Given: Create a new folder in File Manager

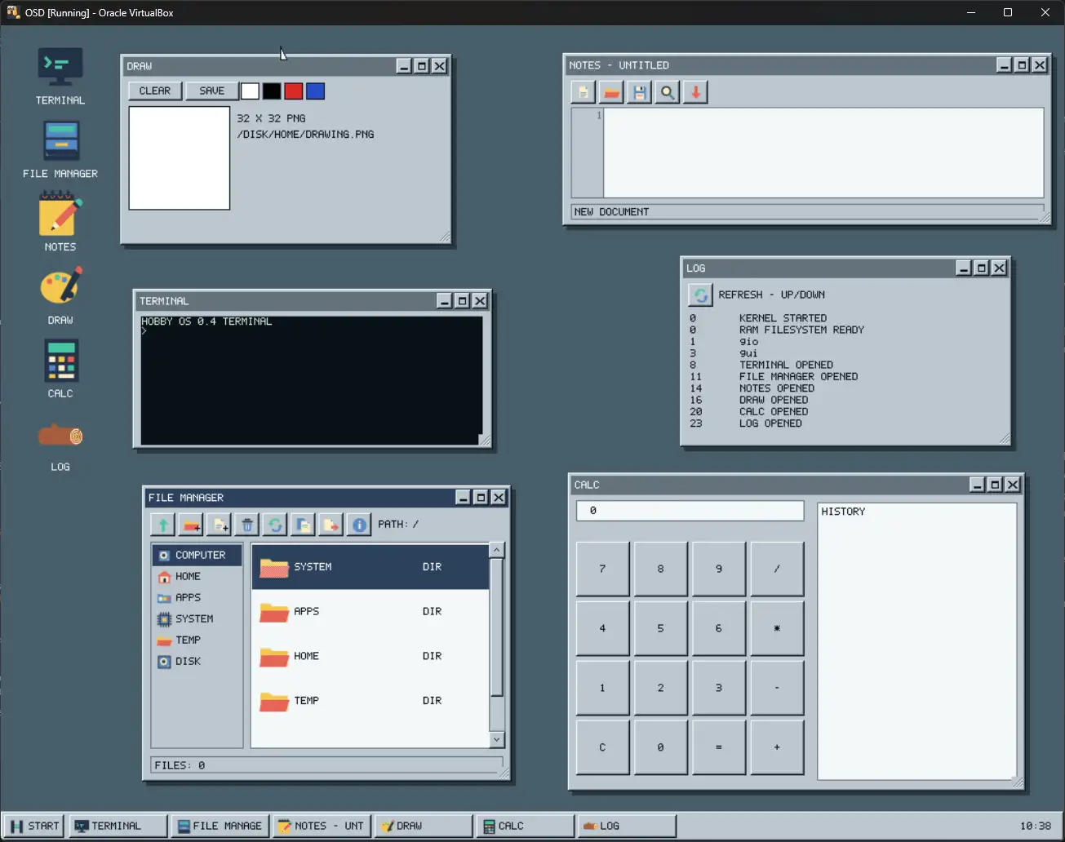Looking at the screenshot, I should [191, 525].
